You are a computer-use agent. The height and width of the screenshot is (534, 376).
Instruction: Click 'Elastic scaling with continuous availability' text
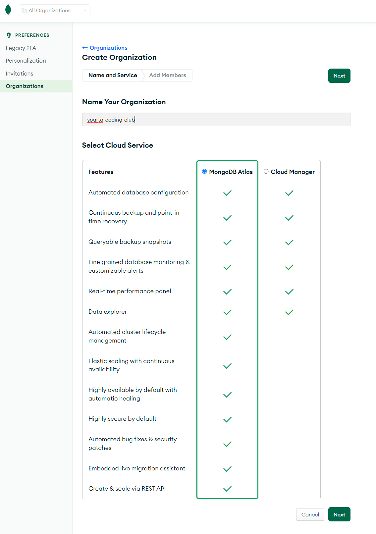(132, 365)
